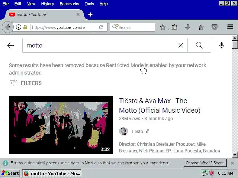Click the network tray icon
Screen dimensions: 238x178
click(x=205, y=173)
